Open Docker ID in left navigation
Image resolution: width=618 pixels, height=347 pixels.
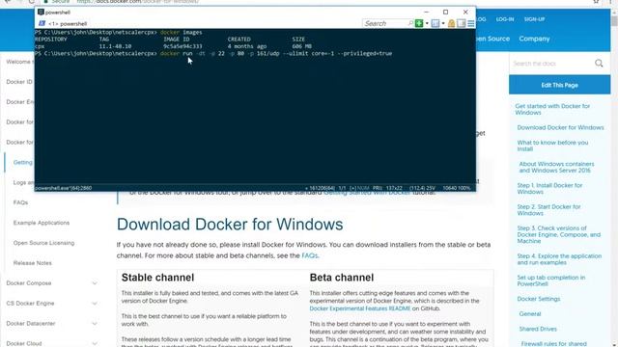point(19,82)
